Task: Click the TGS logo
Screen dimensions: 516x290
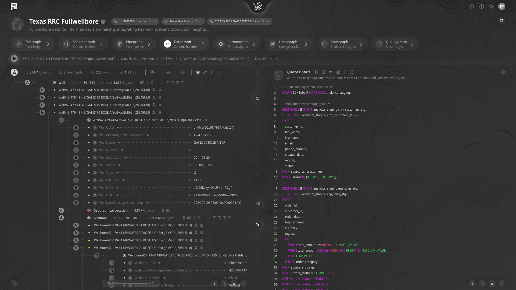Action: click(14, 6)
